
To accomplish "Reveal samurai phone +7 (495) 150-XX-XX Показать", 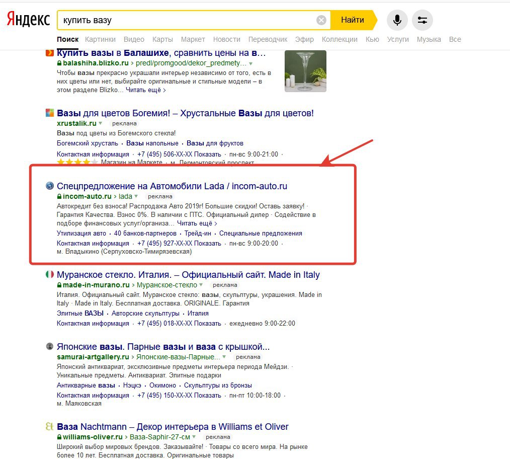I will click(179, 396).
